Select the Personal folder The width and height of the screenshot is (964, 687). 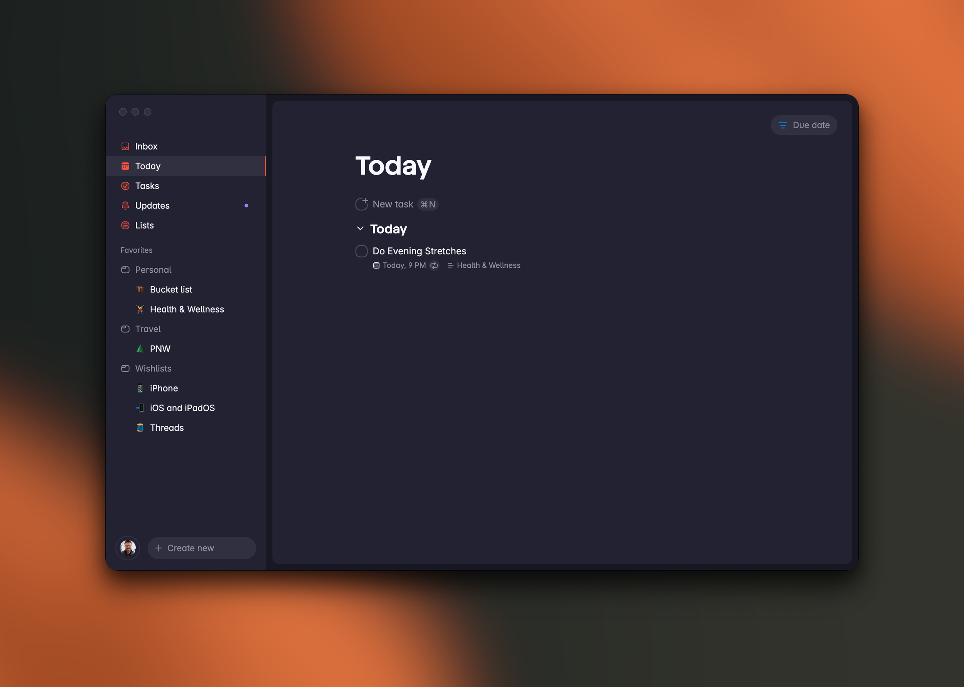(186, 270)
